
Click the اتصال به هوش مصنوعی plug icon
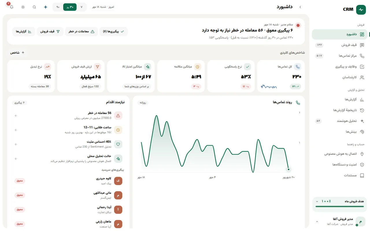click(362, 154)
